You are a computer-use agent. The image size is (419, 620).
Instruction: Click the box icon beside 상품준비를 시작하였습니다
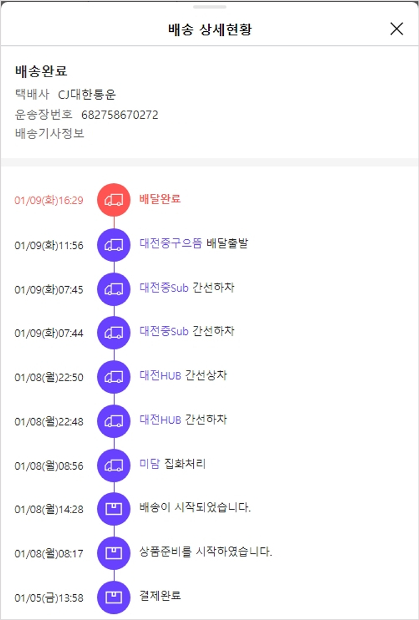coord(114,553)
